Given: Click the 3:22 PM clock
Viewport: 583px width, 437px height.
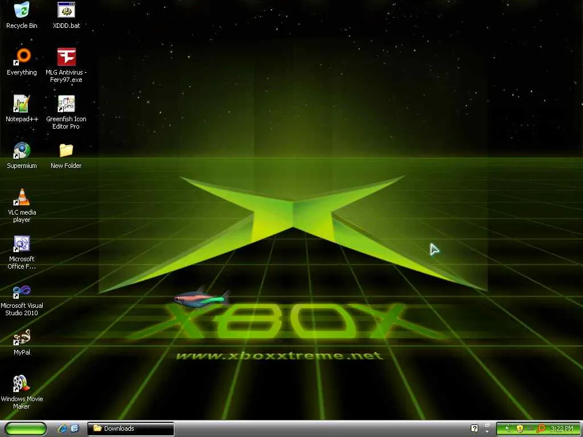Looking at the screenshot, I should tap(562, 428).
